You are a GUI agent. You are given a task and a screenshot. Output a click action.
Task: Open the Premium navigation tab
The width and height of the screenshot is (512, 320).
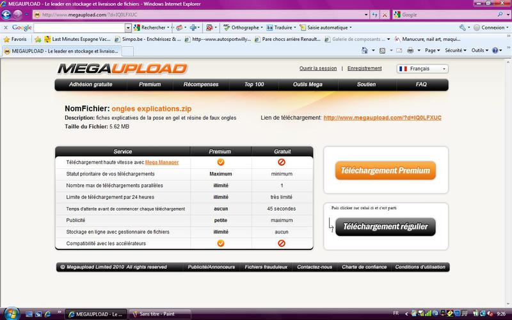tap(149, 84)
